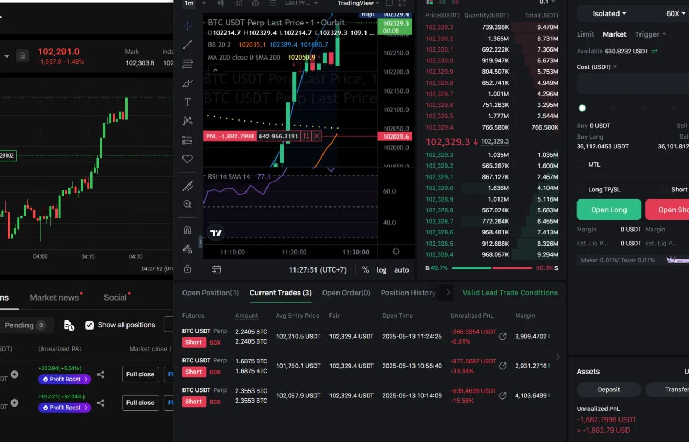This screenshot has height=442, width=689.
Task: Click the reverse arrows on the PNL line
Action: pyautogui.click(x=306, y=136)
